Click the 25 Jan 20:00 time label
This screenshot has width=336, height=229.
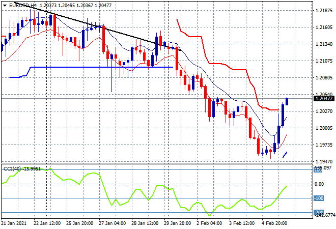click(x=79, y=223)
